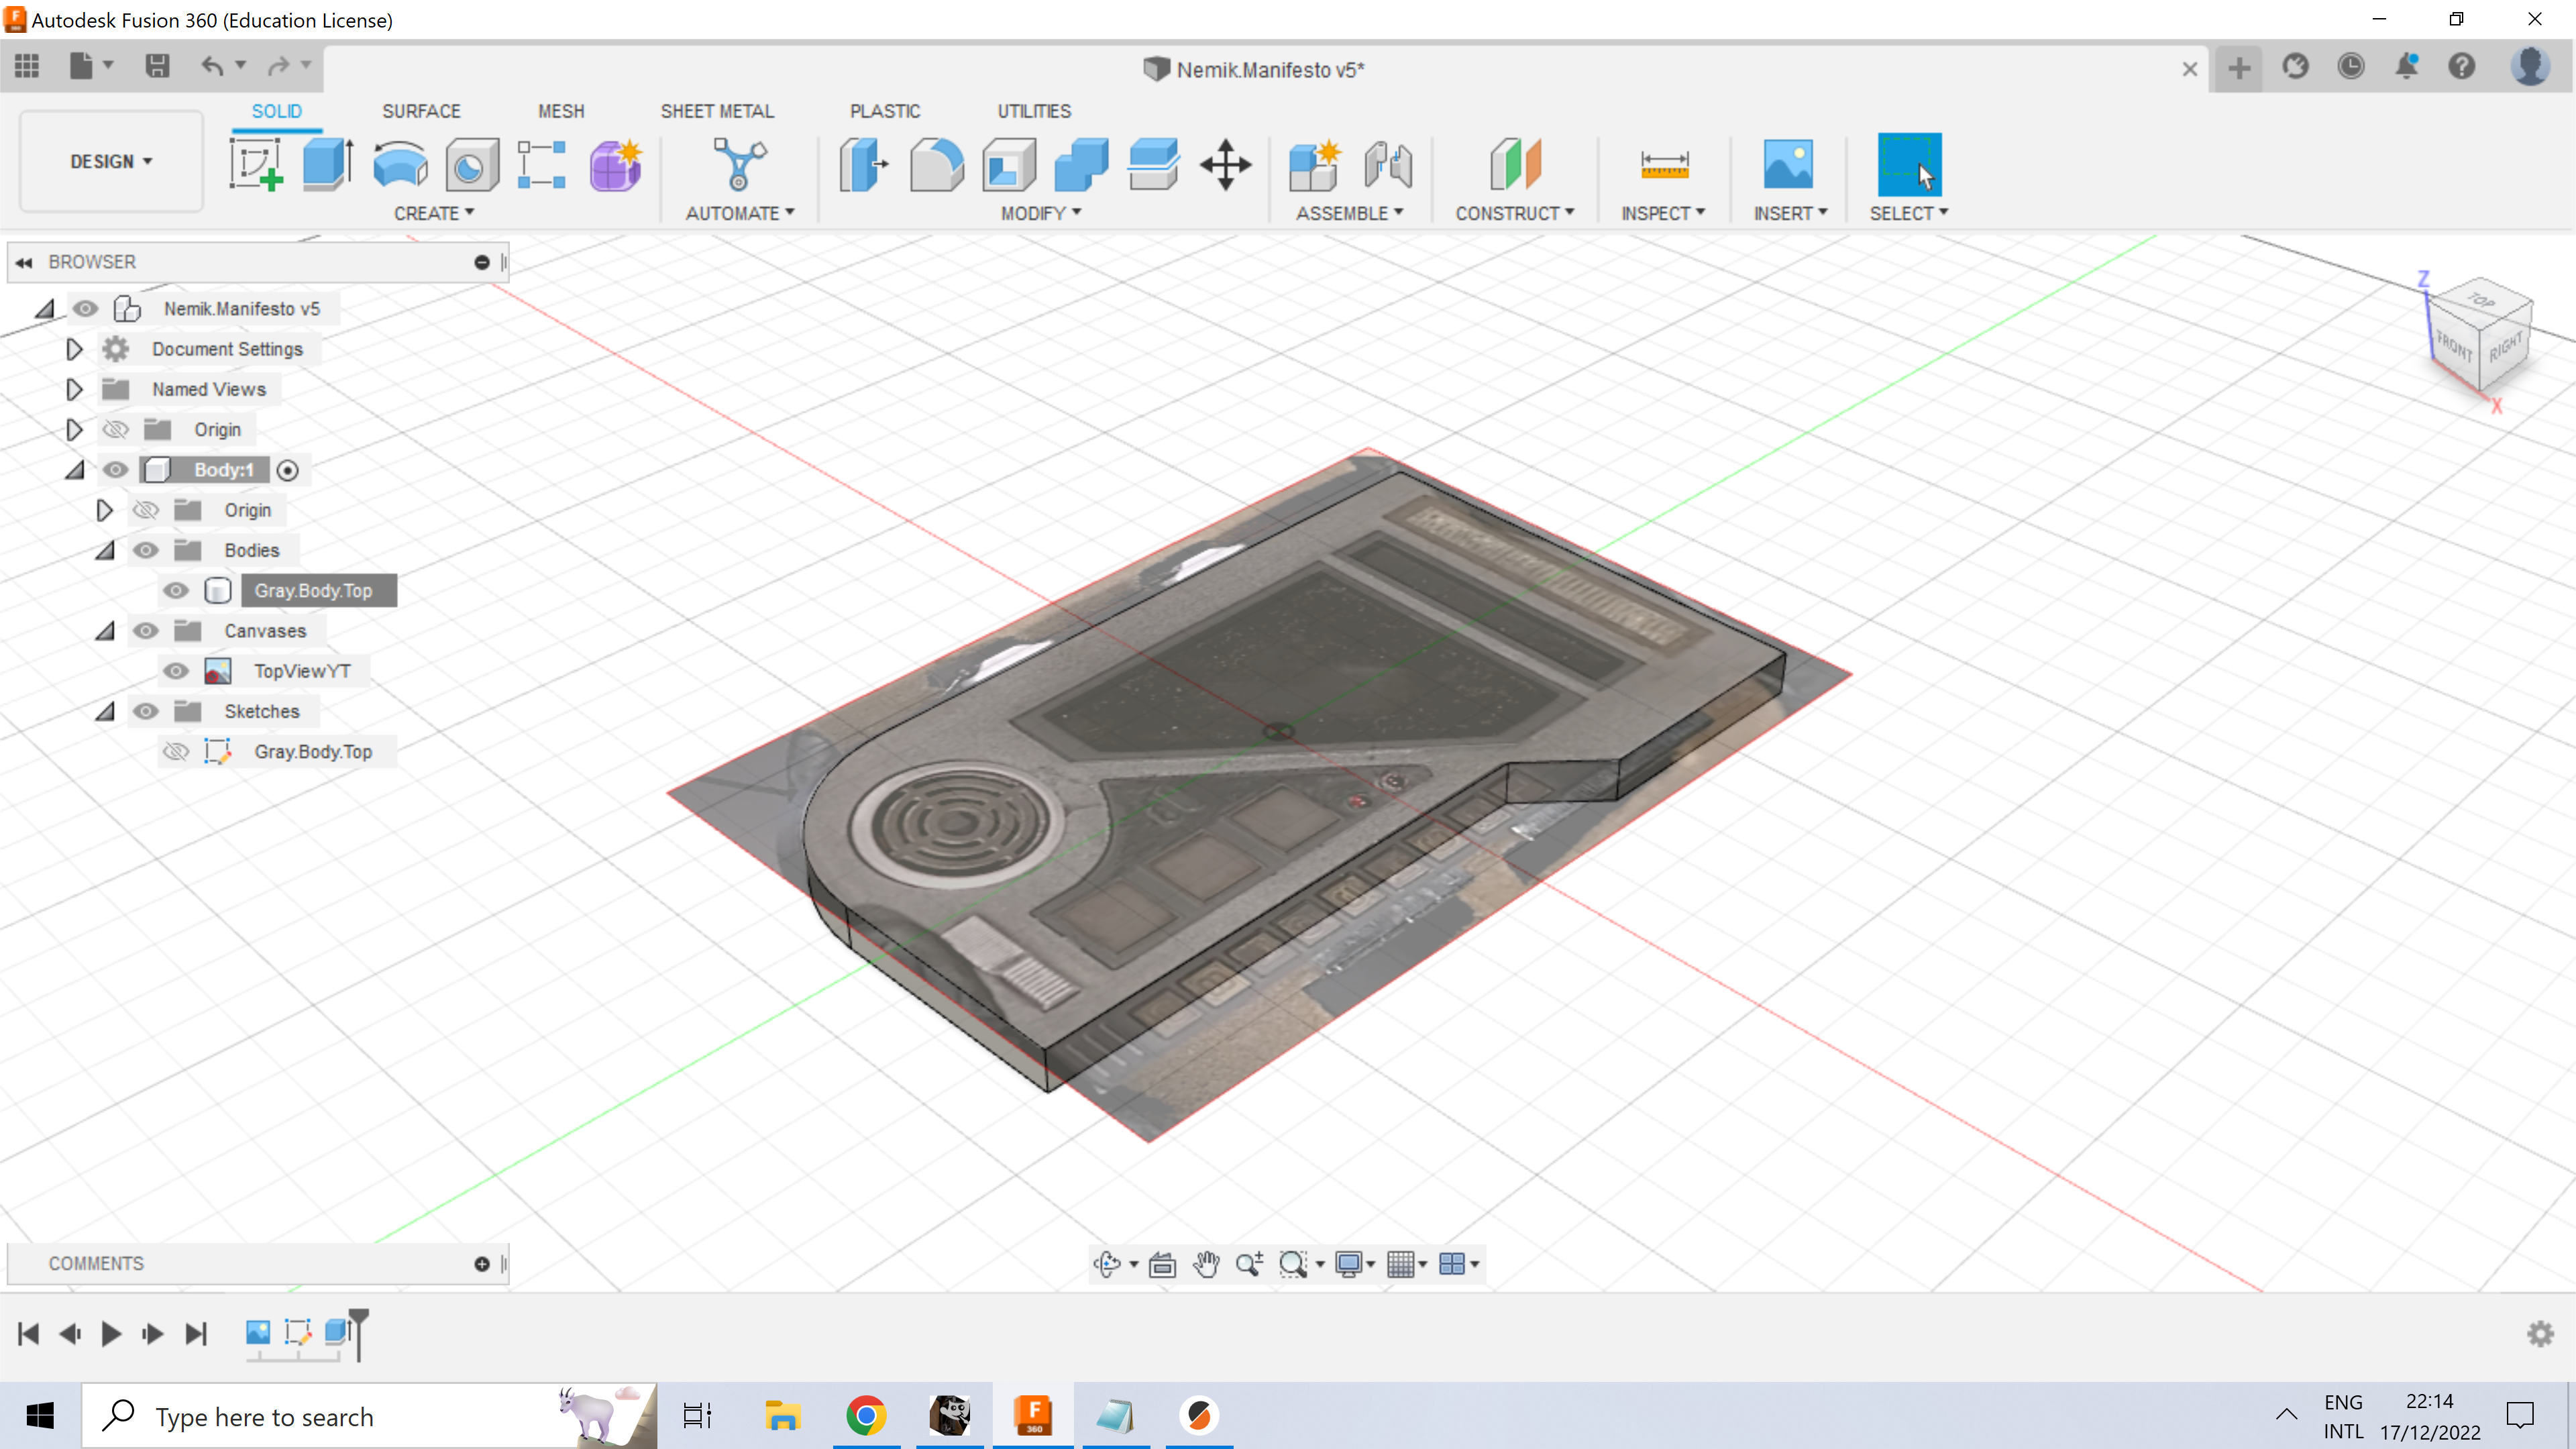Image resolution: width=2576 pixels, height=1449 pixels.
Task: Select the Revolve tool
Action: [400, 164]
